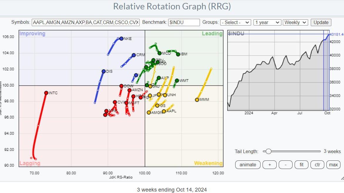The height and width of the screenshot is (193, 344).
Task: Select the DIS data point marker
Action: 103,71
